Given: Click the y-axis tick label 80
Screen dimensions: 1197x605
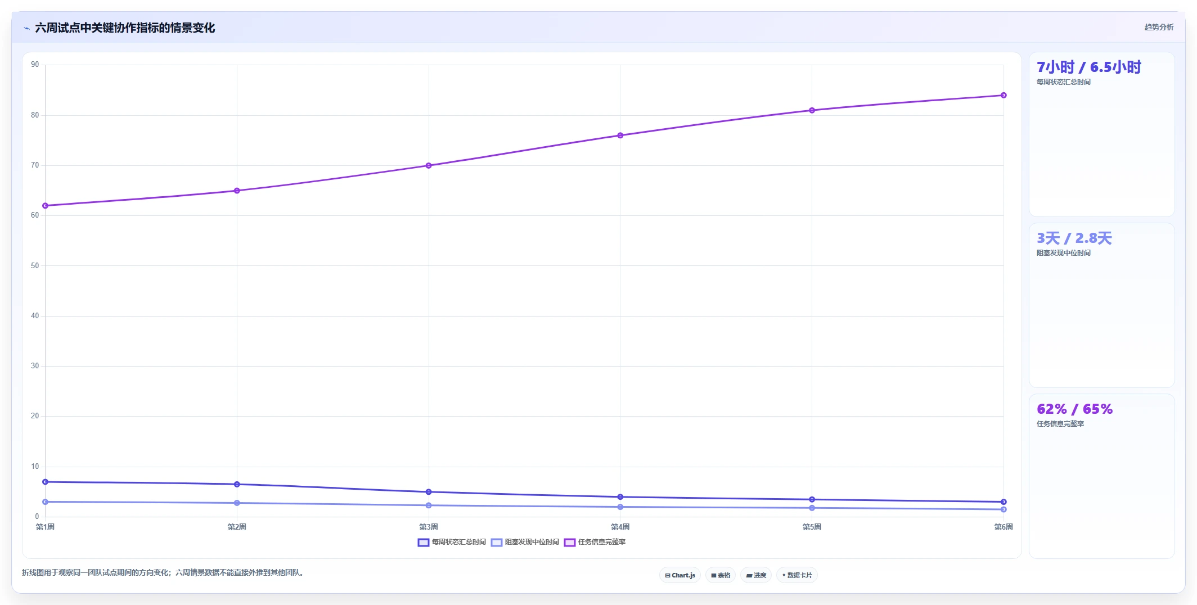Looking at the screenshot, I should (x=35, y=115).
